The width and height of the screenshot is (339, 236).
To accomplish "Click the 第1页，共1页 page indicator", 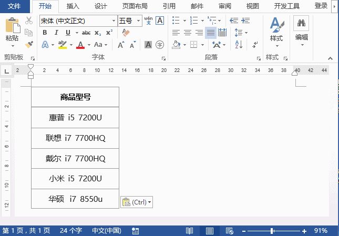I will click(26, 231).
